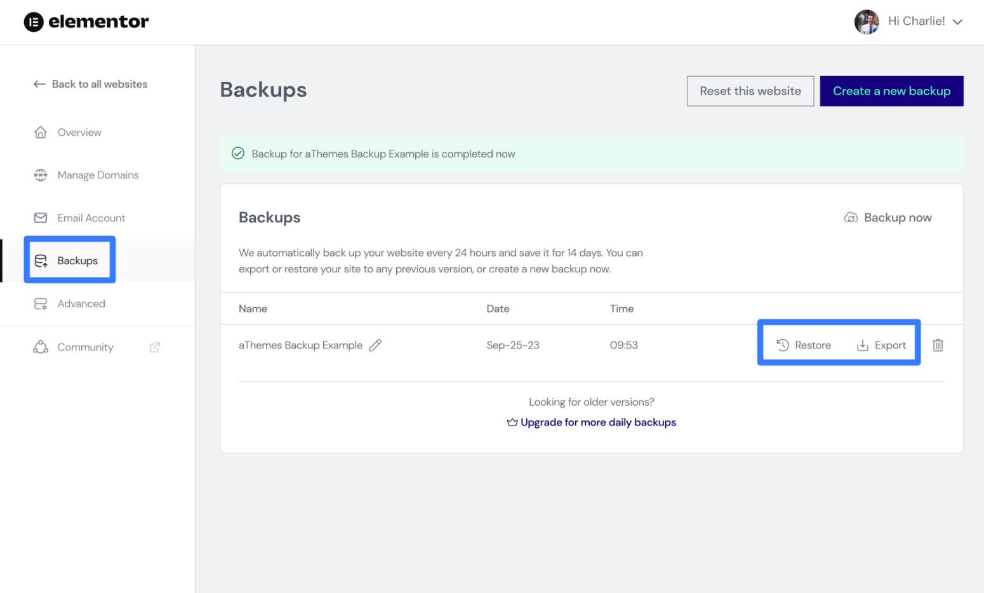The height and width of the screenshot is (593, 984).
Task: Go to Manage Domains menu item
Action: coord(98,175)
